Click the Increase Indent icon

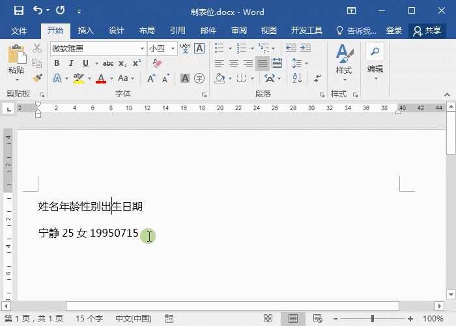(306, 48)
